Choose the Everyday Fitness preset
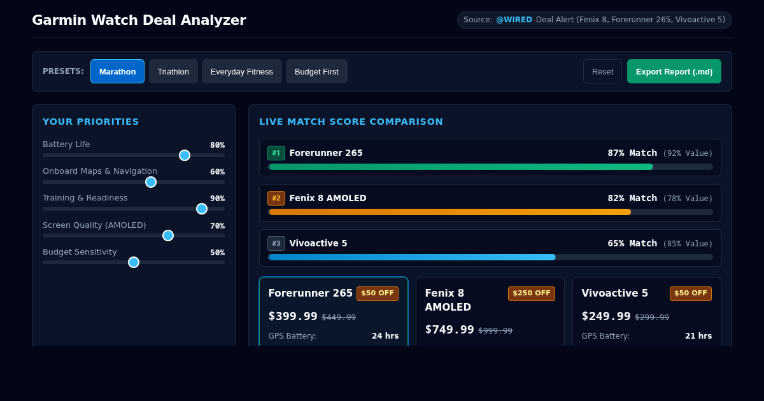The height and width of the screenshot is (401, 764). (242, 71)
